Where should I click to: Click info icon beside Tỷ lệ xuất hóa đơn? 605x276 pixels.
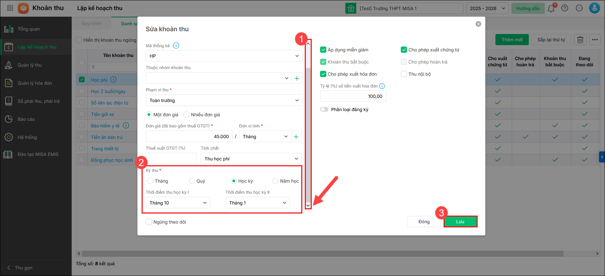[382, 86]
